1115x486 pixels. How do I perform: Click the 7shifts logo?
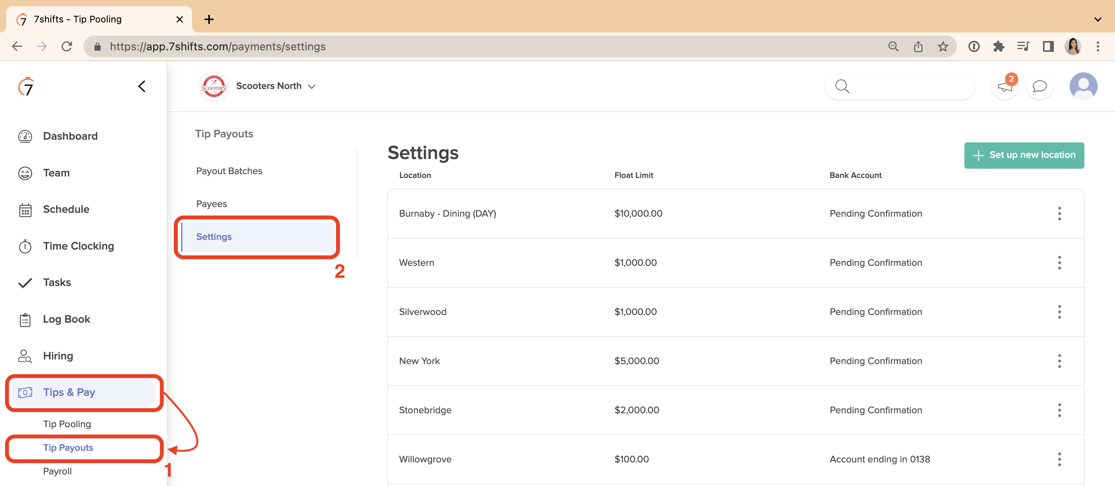[x=26, y=87]
